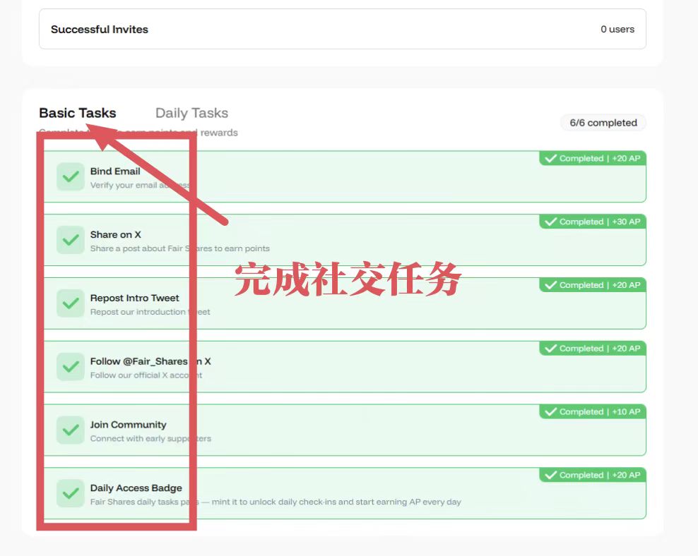Click the Share on X checkmark icon
This screenshot has height=556, width=698.
tap(70, 240)
